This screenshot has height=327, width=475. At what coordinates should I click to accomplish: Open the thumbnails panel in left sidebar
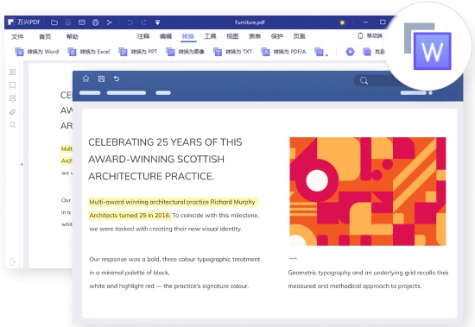click(x=12, y=72)
